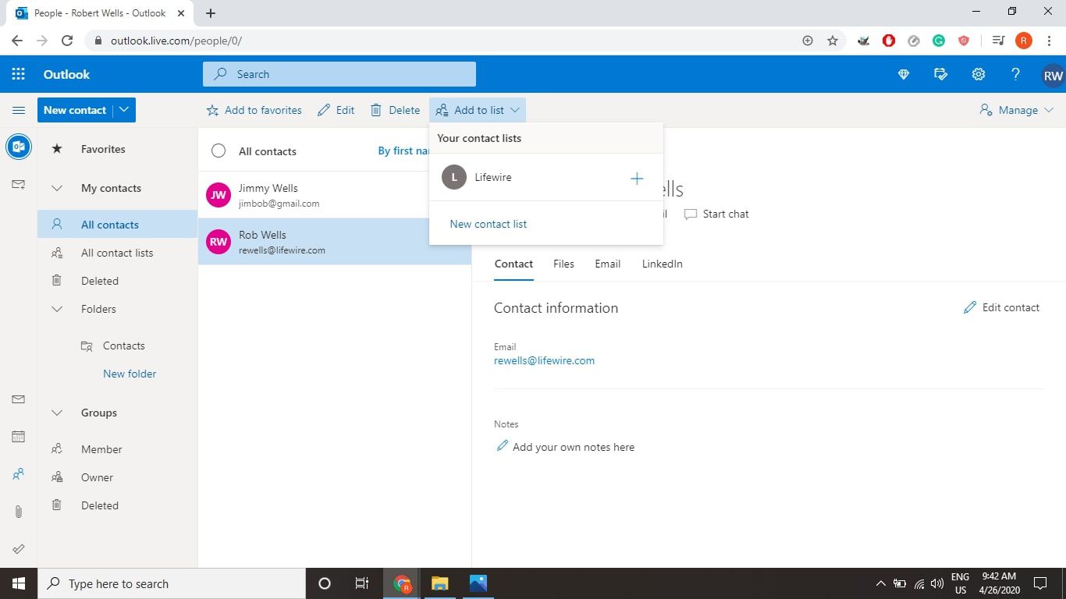Image resolution: width=1066 pixels, height=599 pixels.
Task: Select New contact list option
Action: tap(489, 224)
